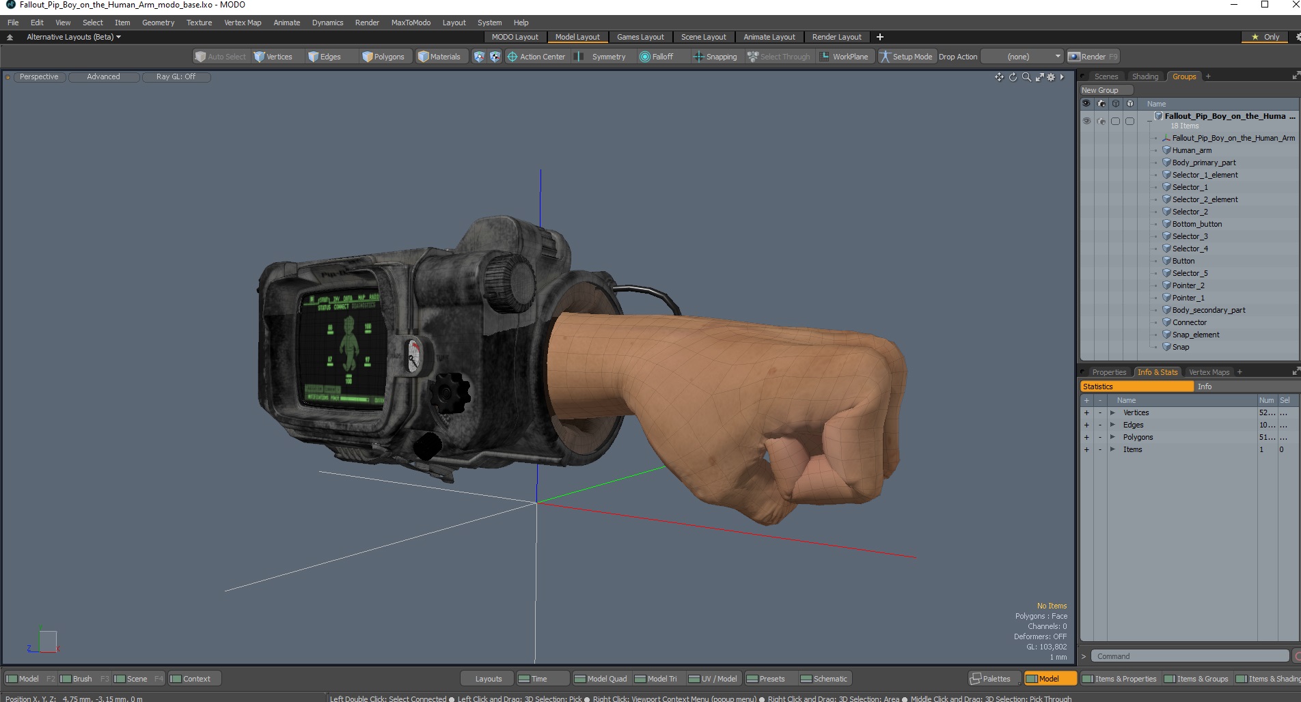Click the pivot/center mode icon beside Action Center
The height and width of the screenshot is (702, 1301).
pos(495,57)
